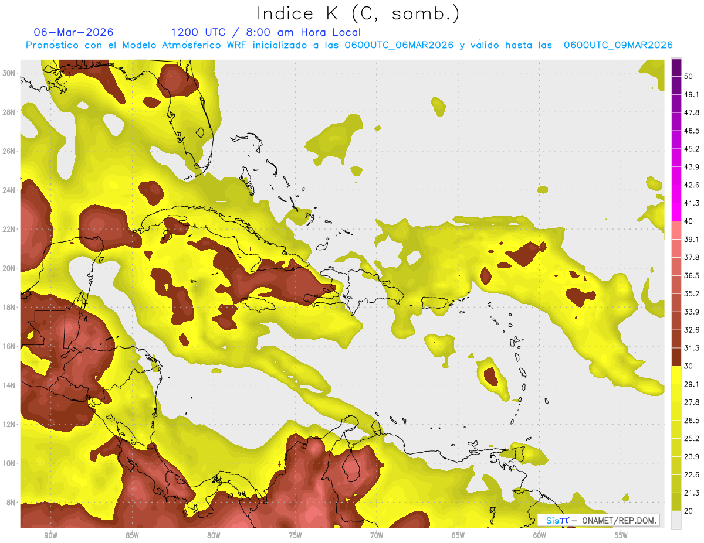
Task: Click the 70W longitude label
Action: point(377,535)
